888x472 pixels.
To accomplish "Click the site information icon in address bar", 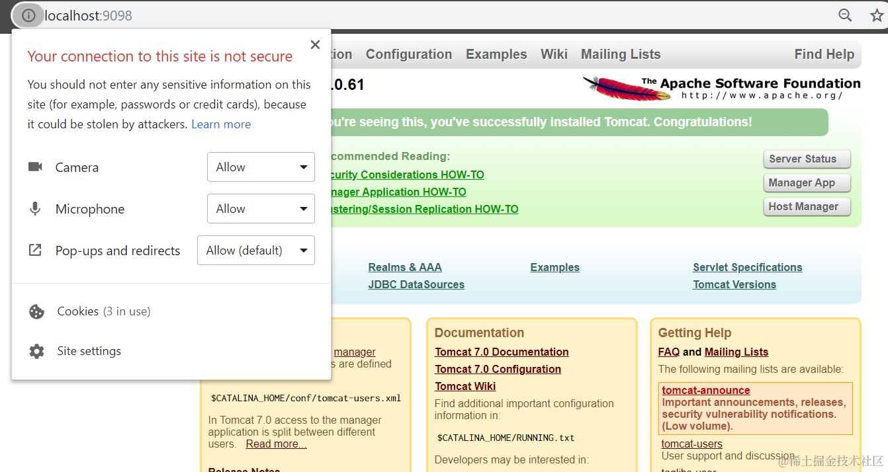I will (28, 15).
